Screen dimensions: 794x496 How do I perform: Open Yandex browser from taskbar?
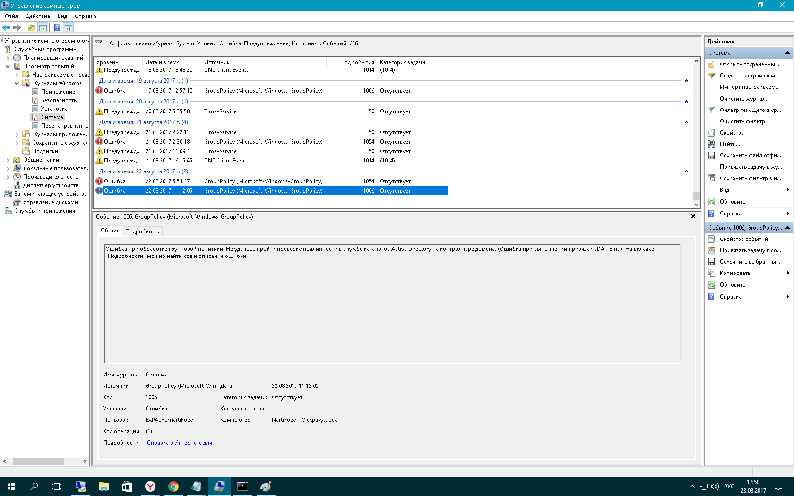(150, 487)
